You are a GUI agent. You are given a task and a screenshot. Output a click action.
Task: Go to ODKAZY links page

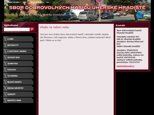click(x=18, y=94)
